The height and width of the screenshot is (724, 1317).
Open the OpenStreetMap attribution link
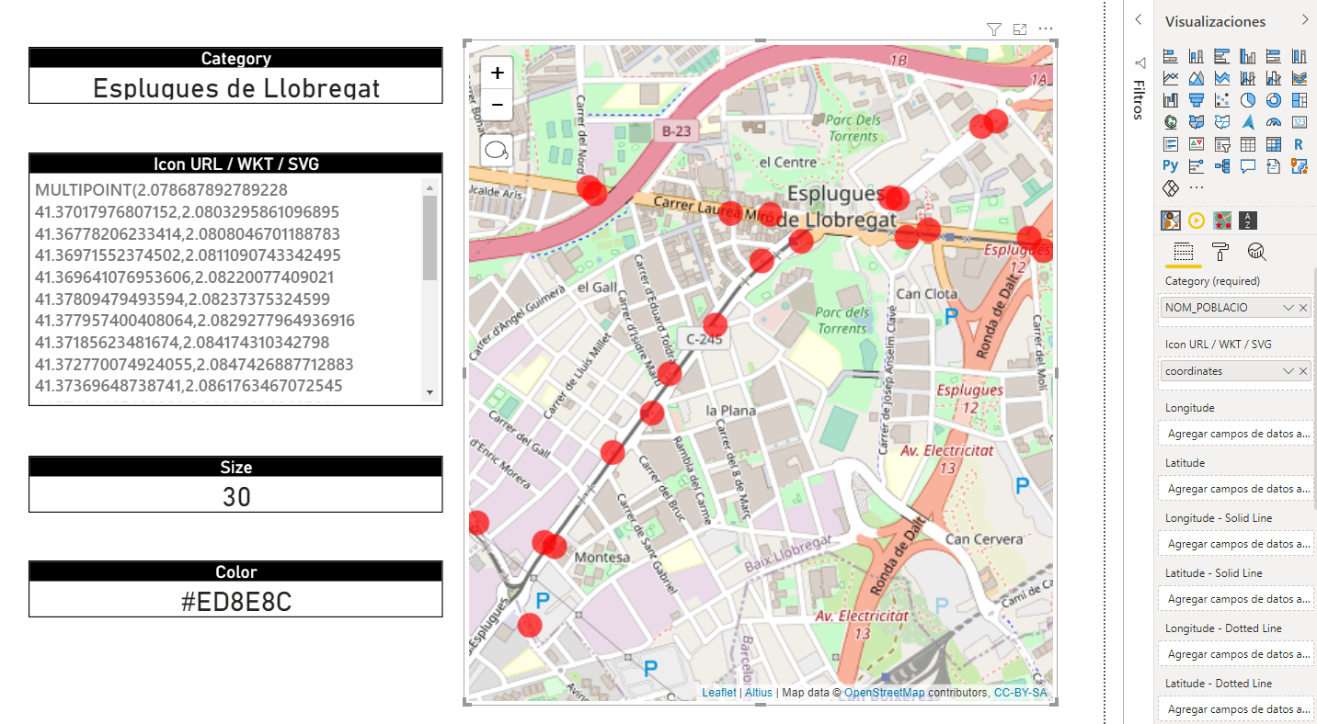click(x=883, y=692)
